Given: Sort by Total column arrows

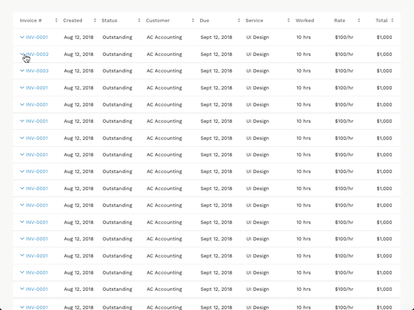Looking at the screenshot, I should click(x=392, y=21).
